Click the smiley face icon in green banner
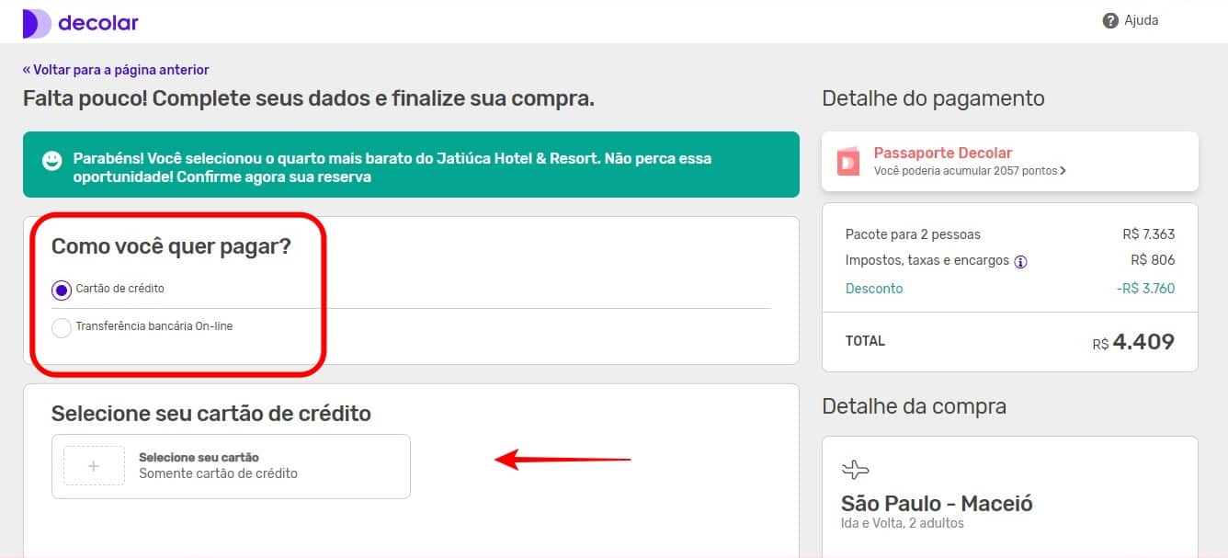Image resolution: width=1228 pixels, height=558 pixels. (52, 161)
